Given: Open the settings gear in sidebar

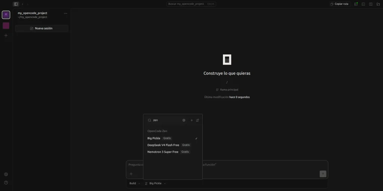Looking at the screenshot, I should click(6, 174).
